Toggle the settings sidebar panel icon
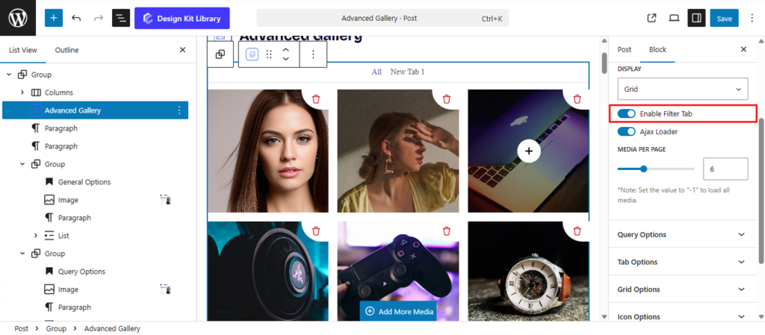Image resolution: width=765 pixels, height=335 pixels. point(696,18)
